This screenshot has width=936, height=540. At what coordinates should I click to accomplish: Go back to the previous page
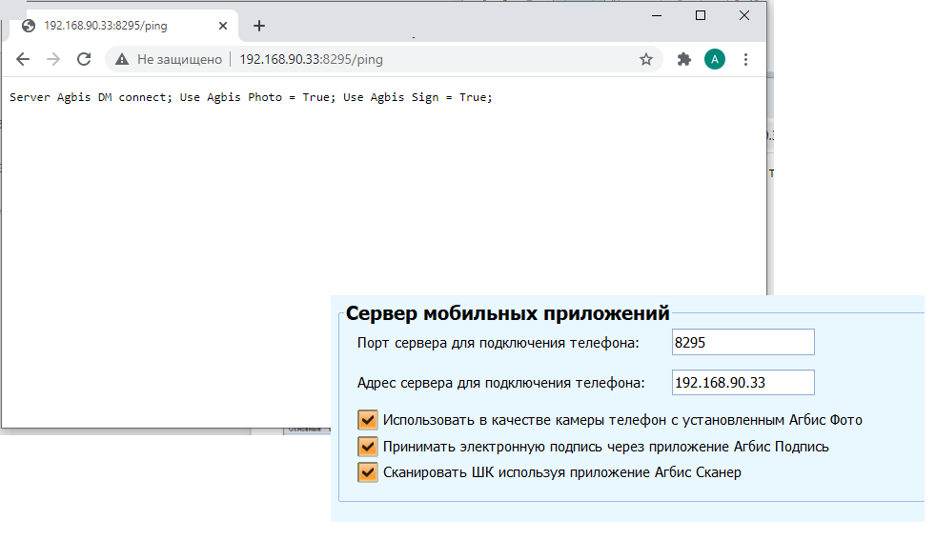[x=23, y=59]
